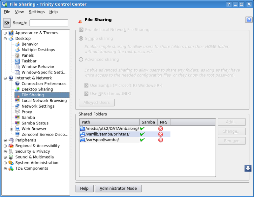Screen dimensions: 254x197
Task: Click the Taskbar icon in tree
Action: tap(17, 61)
